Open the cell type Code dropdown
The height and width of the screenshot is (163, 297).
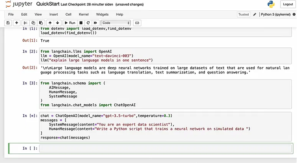(x=116, y=23)
